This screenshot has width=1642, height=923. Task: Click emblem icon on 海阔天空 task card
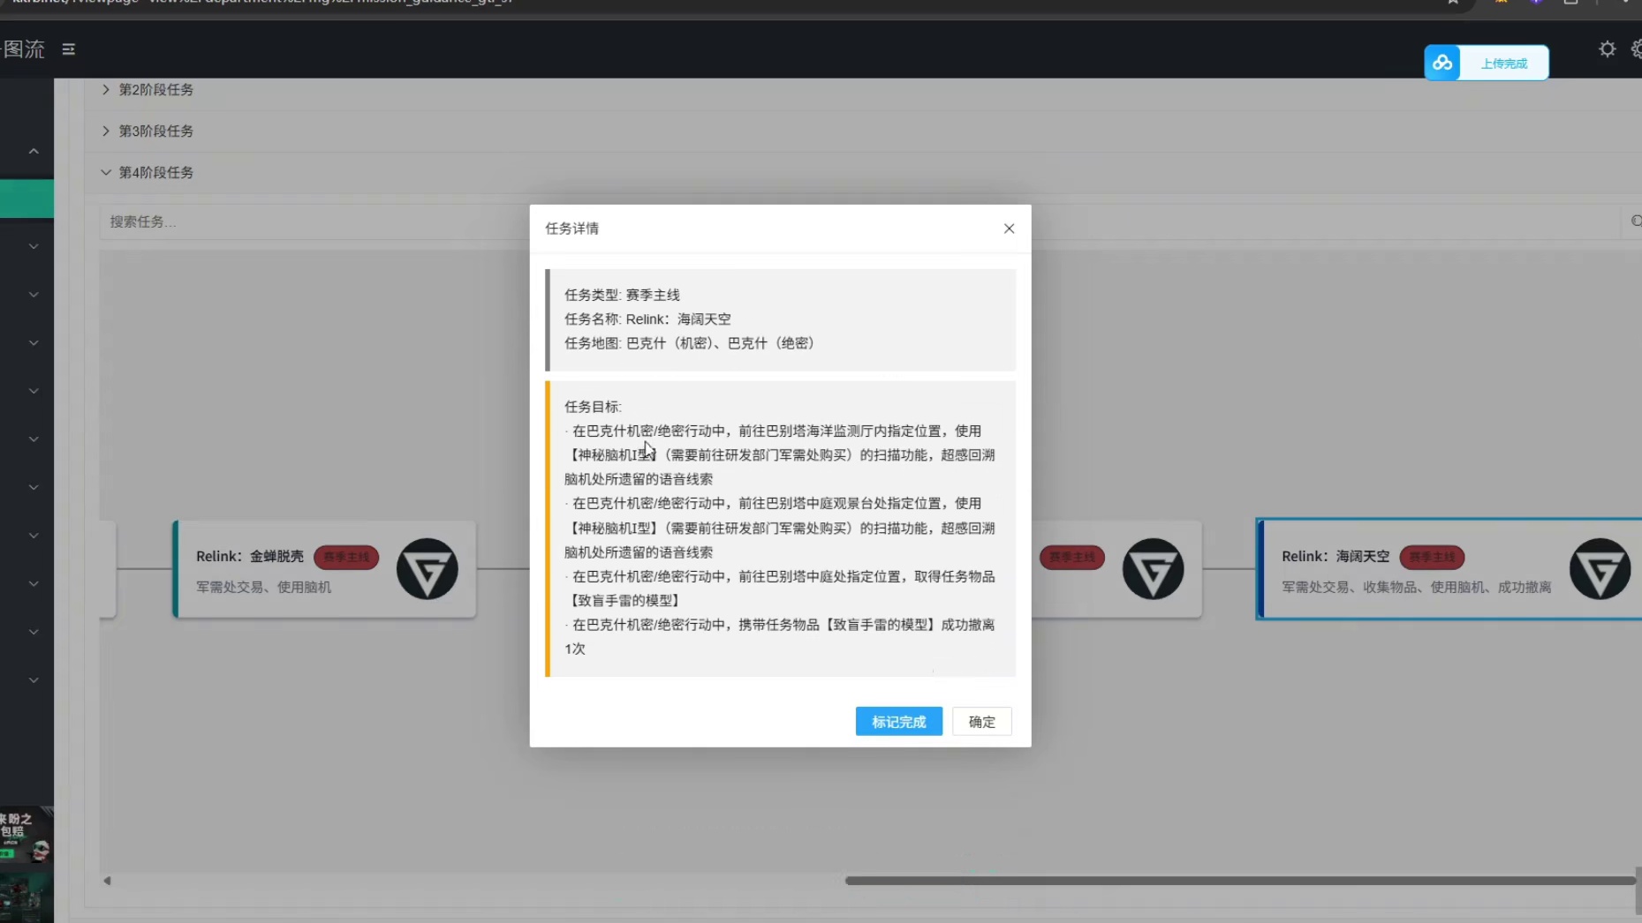1599,569
